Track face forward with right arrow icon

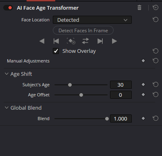coord(114,41)
